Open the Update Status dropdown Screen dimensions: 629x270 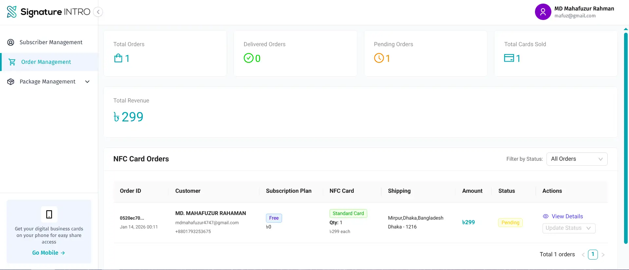(x=568, y=228)
